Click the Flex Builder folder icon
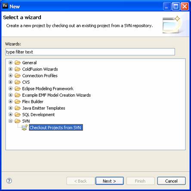The width and height of the screenshot is (191, 191). pyautogui.click(x=18, y=102)
